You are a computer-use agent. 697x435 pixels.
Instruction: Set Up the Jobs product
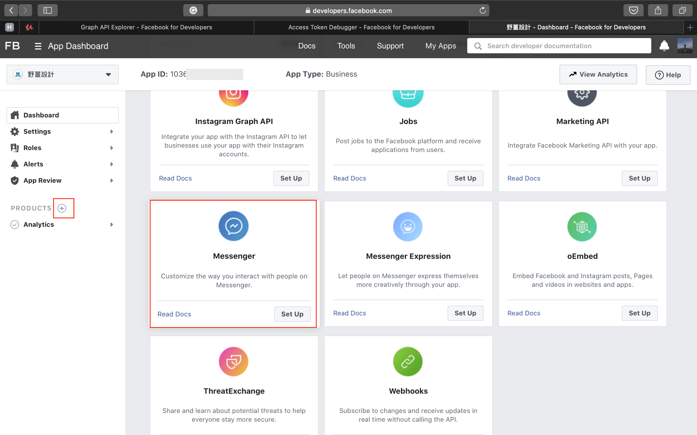[x=465, y=178]
